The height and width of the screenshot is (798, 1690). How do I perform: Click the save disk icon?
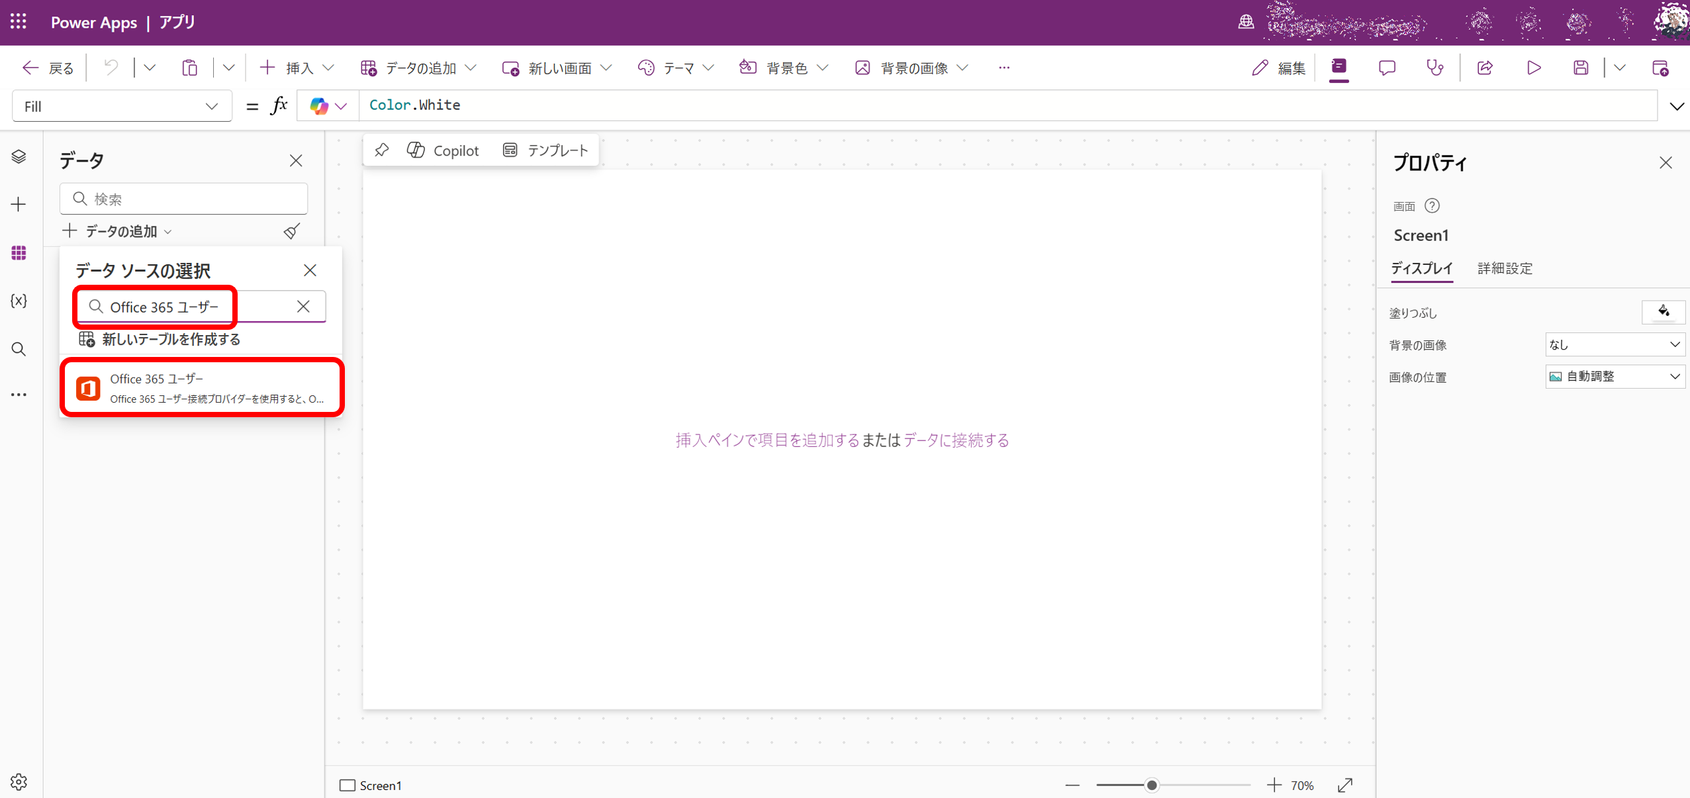pos(1581,68)
